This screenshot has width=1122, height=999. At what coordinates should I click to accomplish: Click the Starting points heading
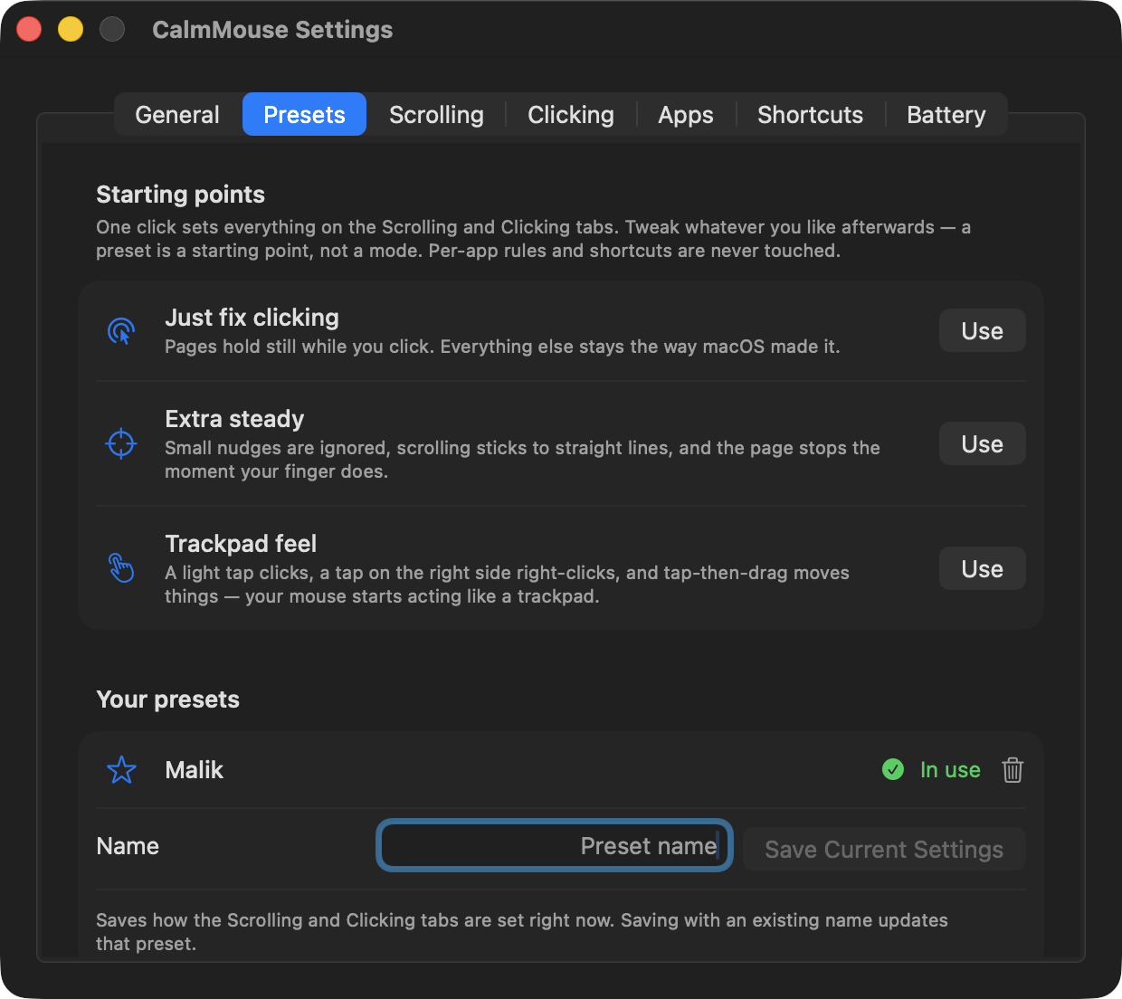(180, 195)
